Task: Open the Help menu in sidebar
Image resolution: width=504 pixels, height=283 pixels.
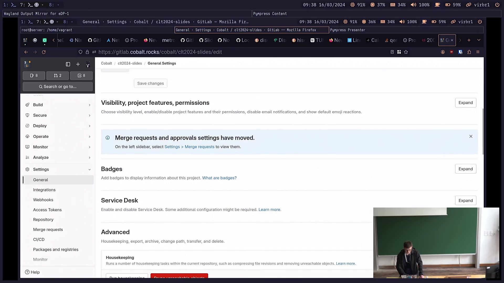Action: pos(32,272)
